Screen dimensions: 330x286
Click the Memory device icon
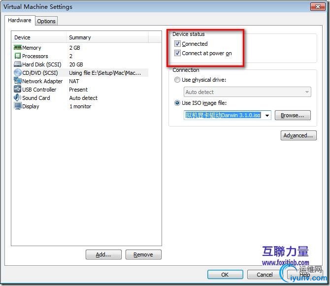[18, 47]
